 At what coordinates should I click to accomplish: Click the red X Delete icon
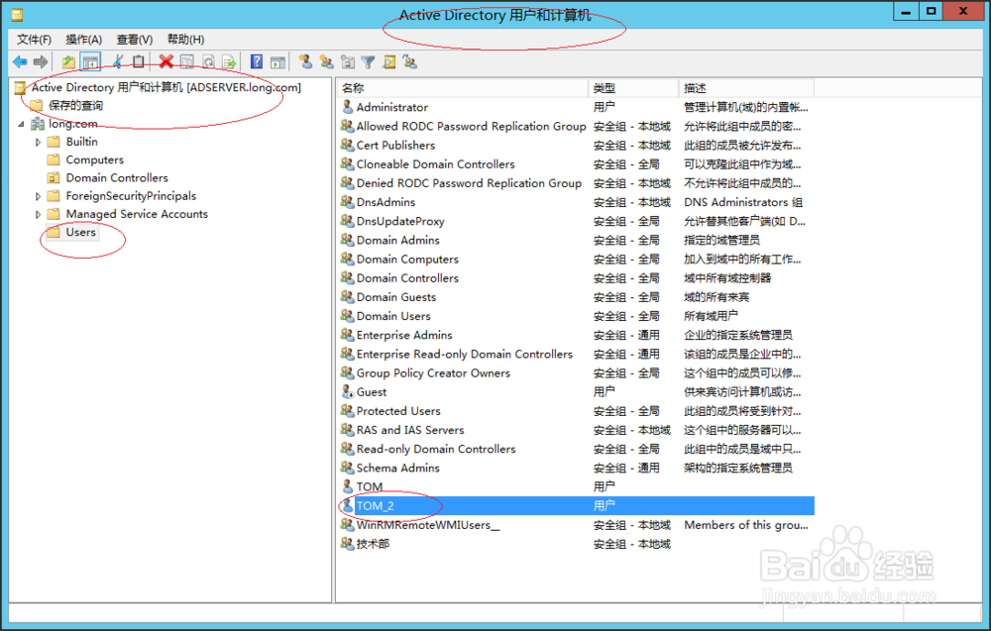166,61
